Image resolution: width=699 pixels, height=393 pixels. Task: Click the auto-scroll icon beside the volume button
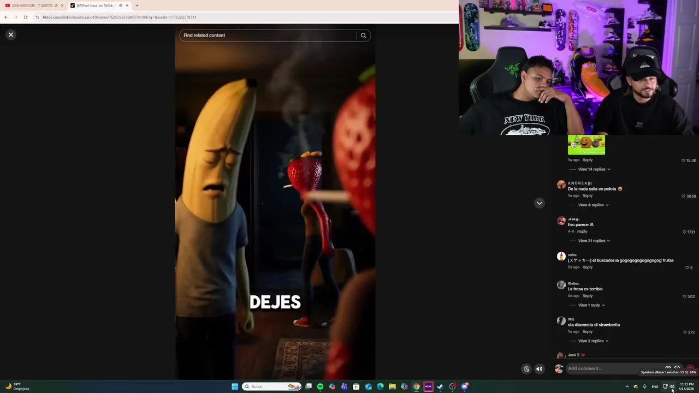[526, 369]
